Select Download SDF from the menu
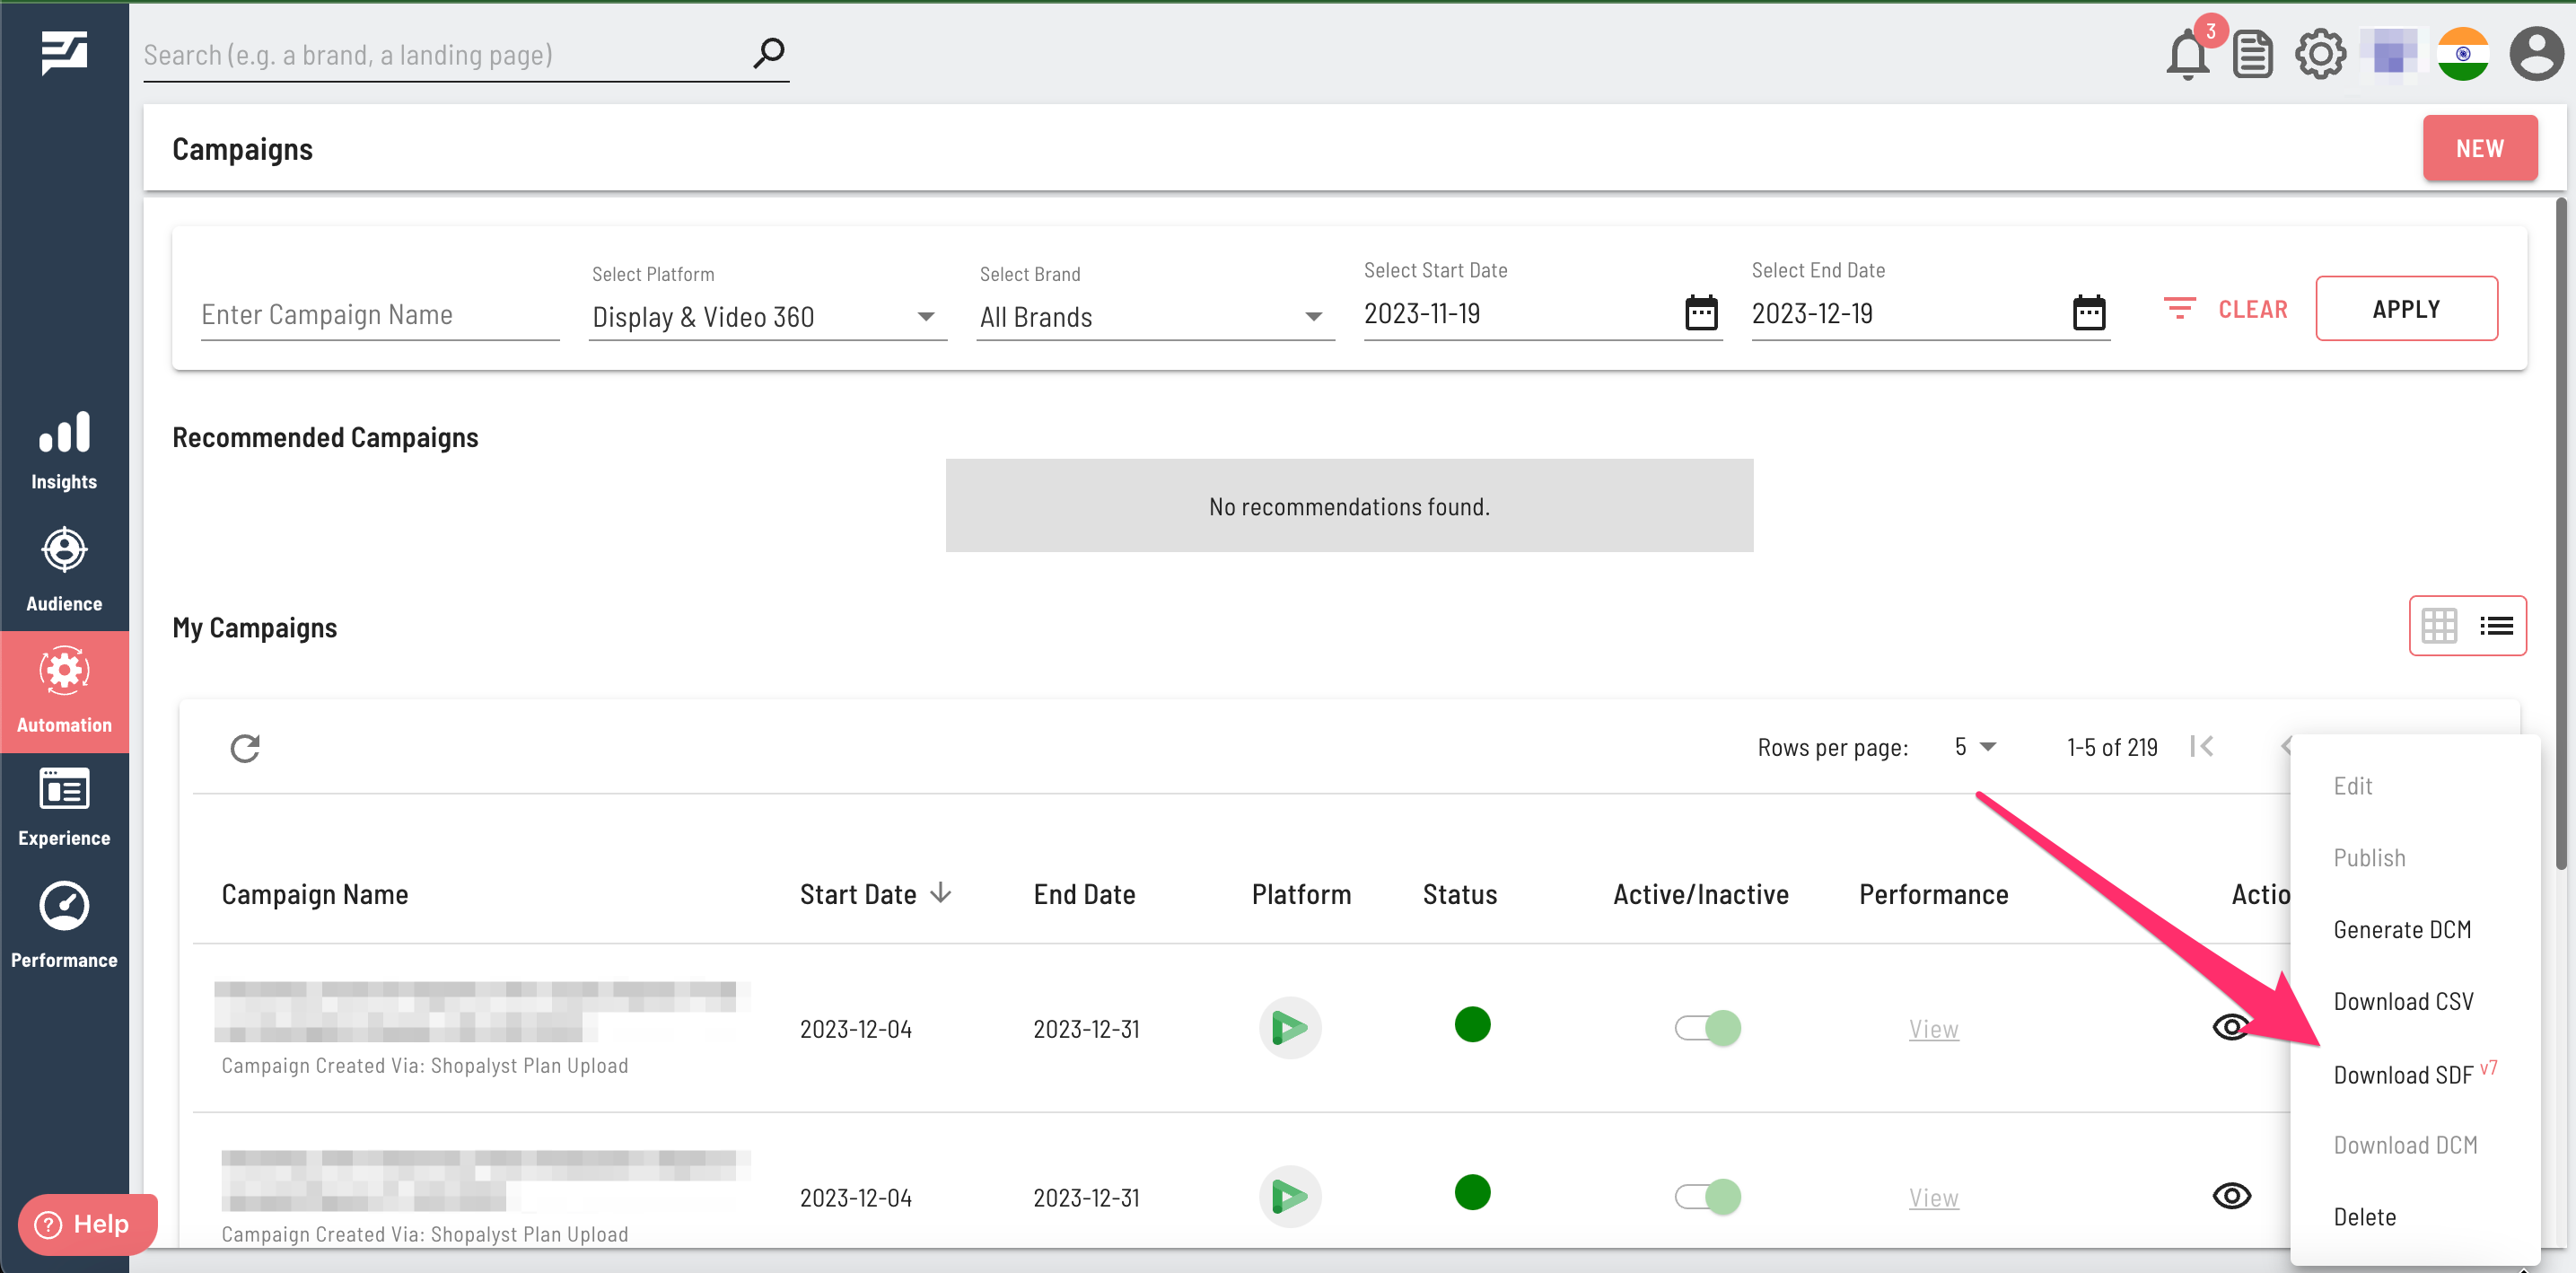The image size is (2576, 1273). 2402,1075
